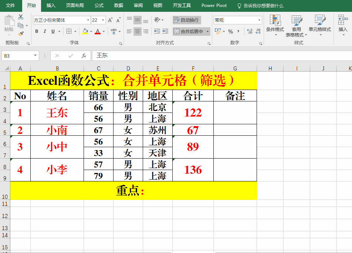Screen dimensions: 352x253
Task: Open Font group dialog launcher
Action: 121,44
